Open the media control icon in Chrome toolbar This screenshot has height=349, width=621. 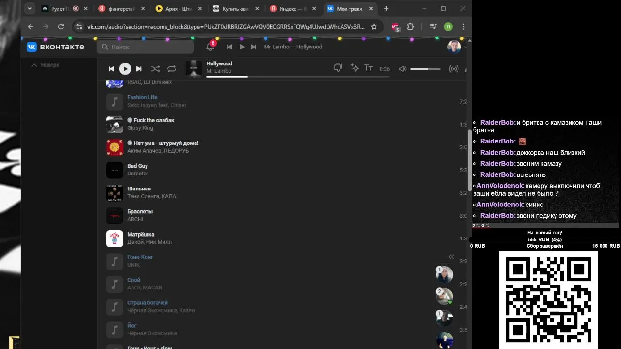tap(433, 27)
